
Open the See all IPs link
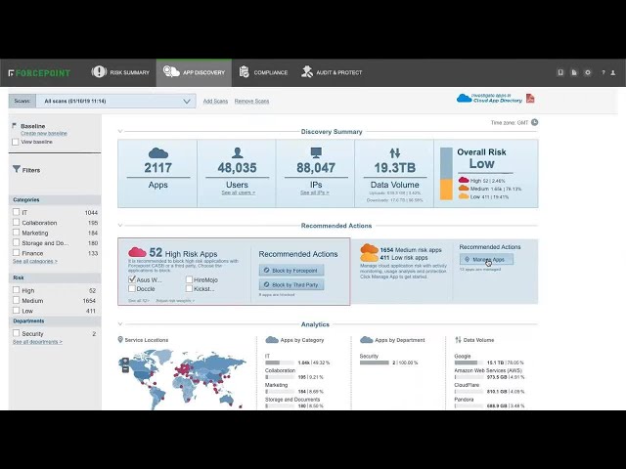[315, 192]
